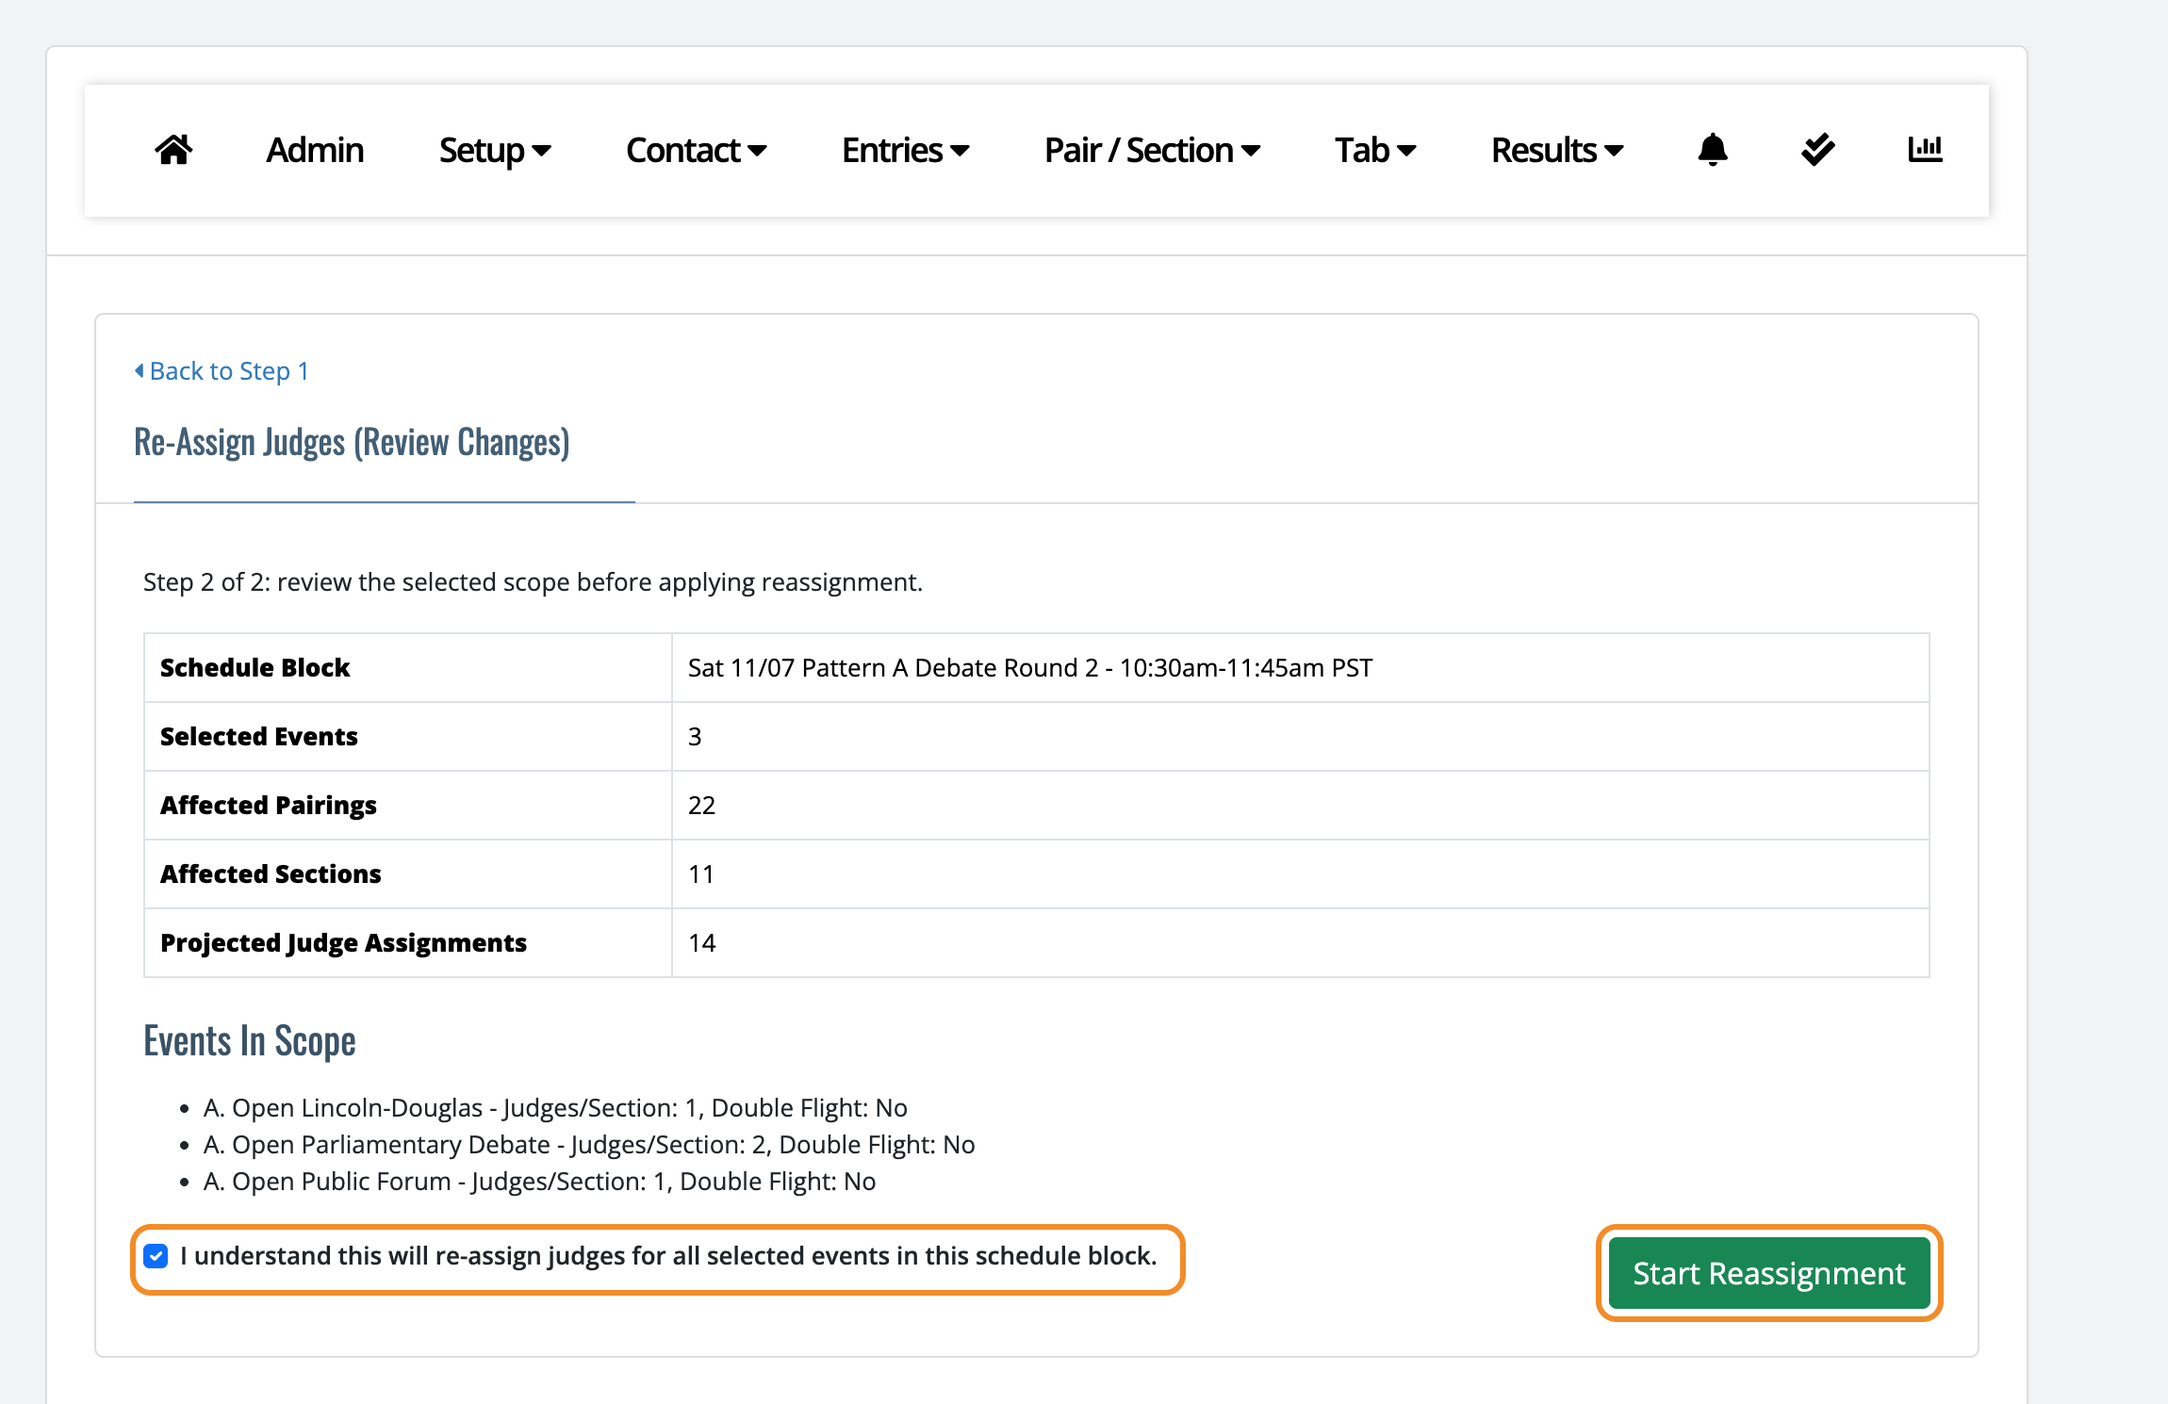Click the schedule block value 'Sat 11/07 Pattern A Debate Round 2'

click(1030, 668)
